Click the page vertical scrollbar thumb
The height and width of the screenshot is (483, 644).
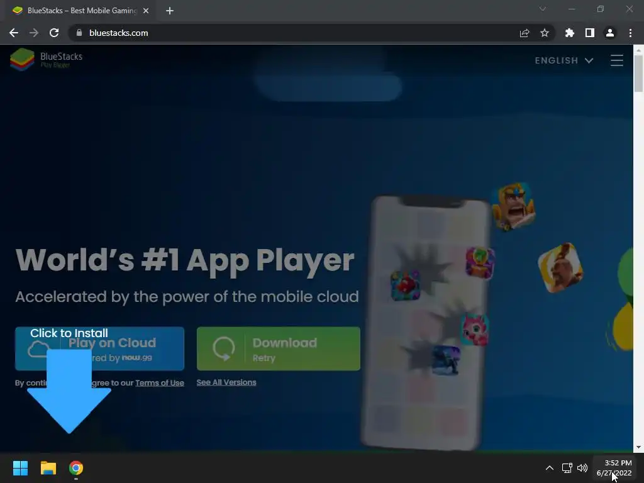point(639,73)
